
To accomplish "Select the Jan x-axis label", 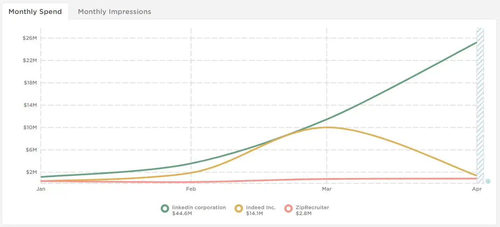I will (41, 189).
